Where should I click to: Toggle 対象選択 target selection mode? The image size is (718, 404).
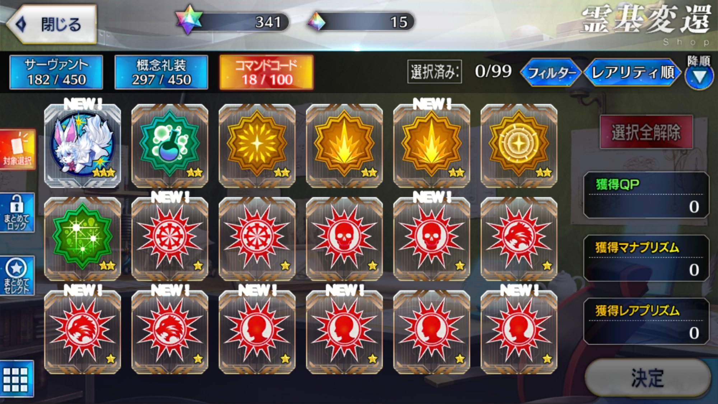18,149
